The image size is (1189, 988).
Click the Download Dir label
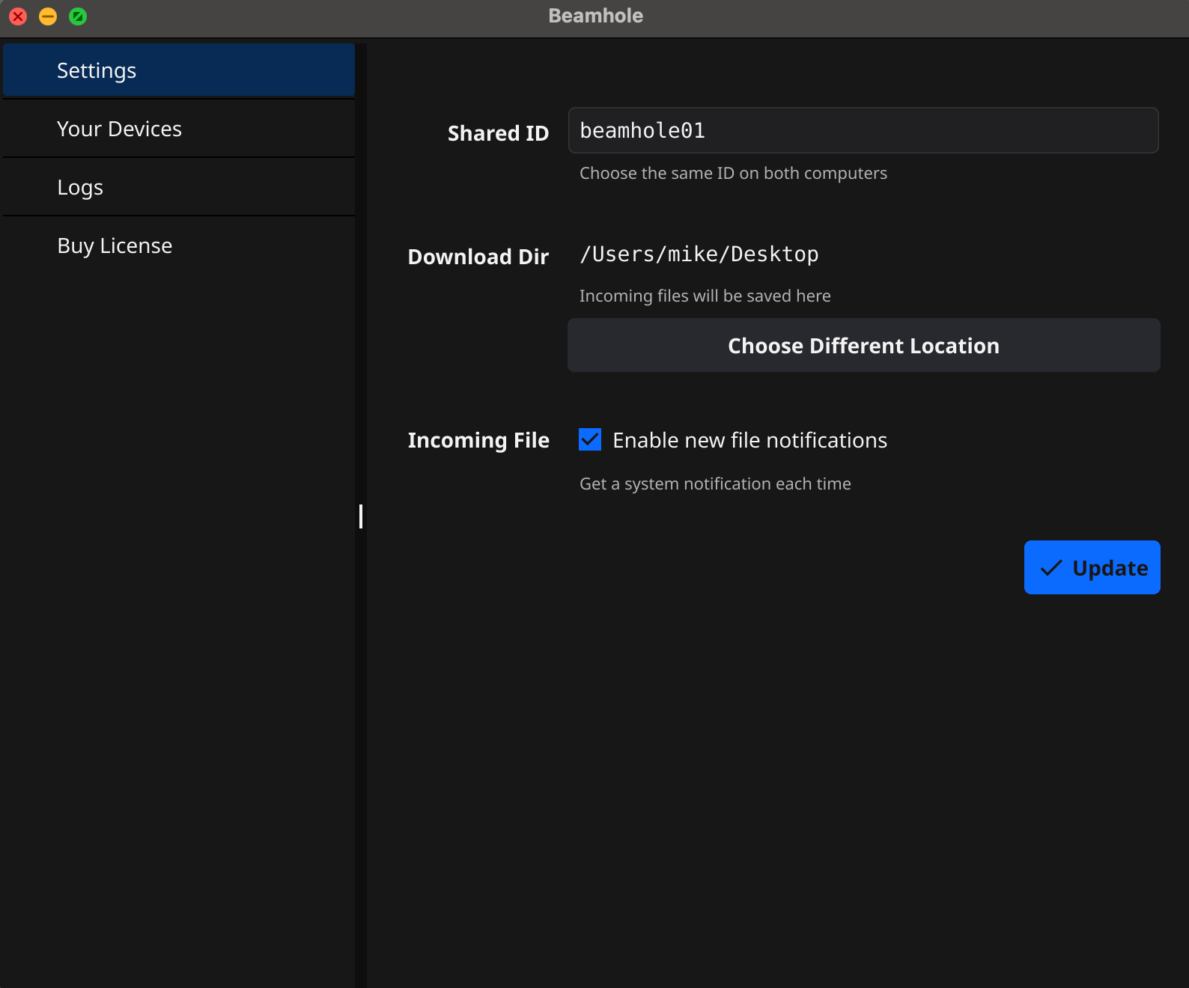pos(478,257)
